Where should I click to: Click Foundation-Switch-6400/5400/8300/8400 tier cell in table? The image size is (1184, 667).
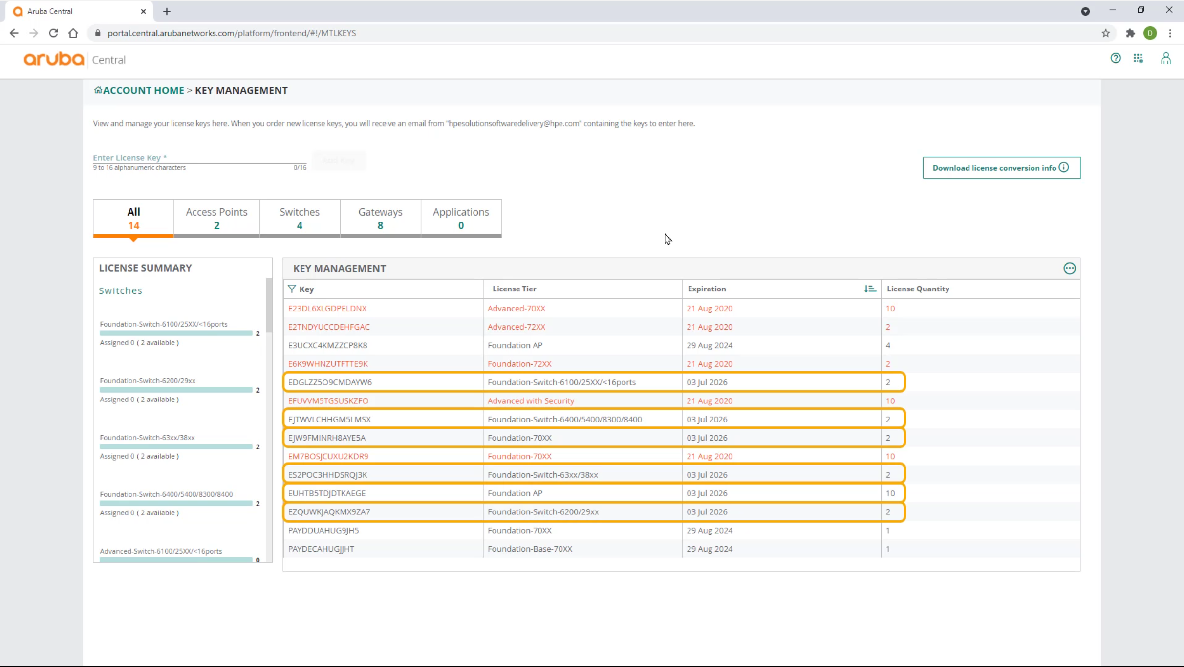pos(564,420)
